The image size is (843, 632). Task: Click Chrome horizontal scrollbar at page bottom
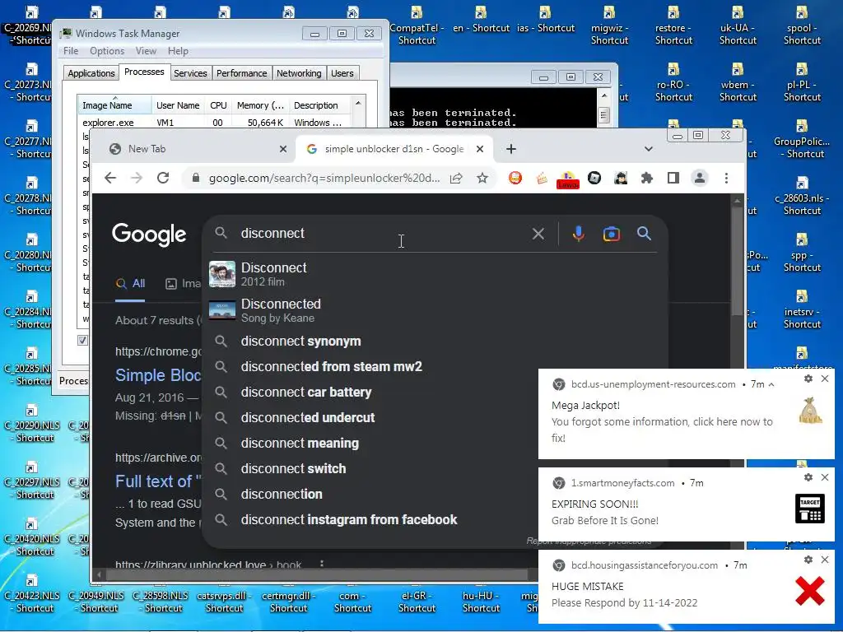[x=317, y=575]
